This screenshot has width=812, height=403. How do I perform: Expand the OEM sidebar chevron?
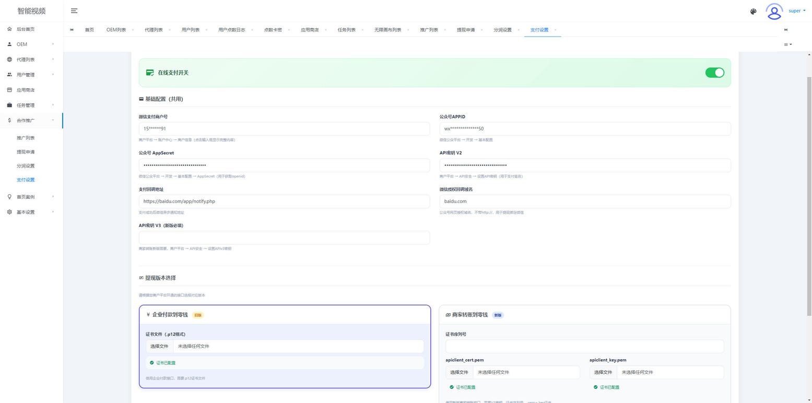(53, 44)
